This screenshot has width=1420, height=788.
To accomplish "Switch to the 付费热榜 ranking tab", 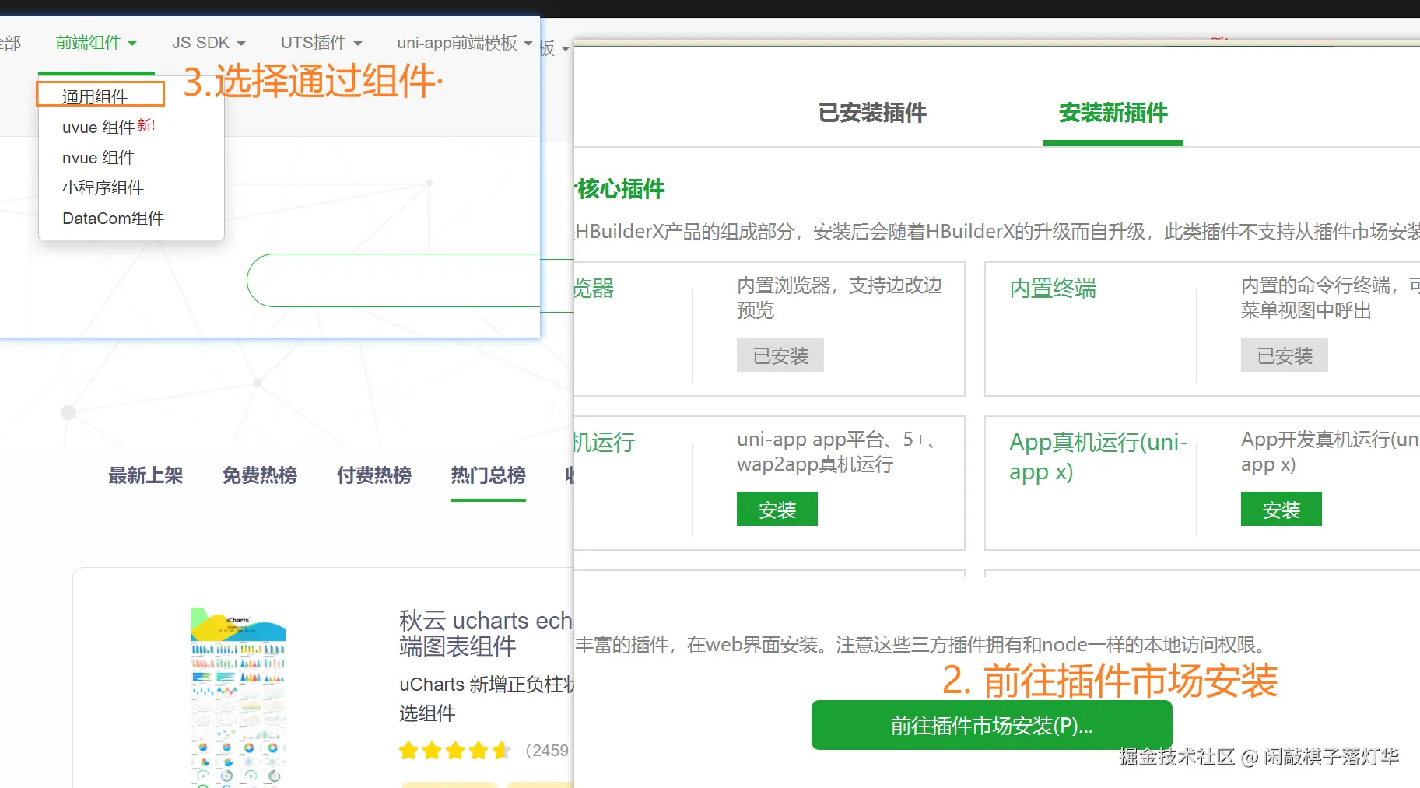I will 374,475.
